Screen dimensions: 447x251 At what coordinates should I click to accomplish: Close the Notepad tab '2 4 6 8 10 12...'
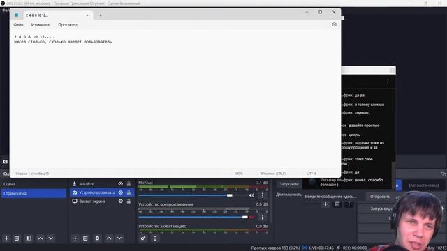pos(87,15)
